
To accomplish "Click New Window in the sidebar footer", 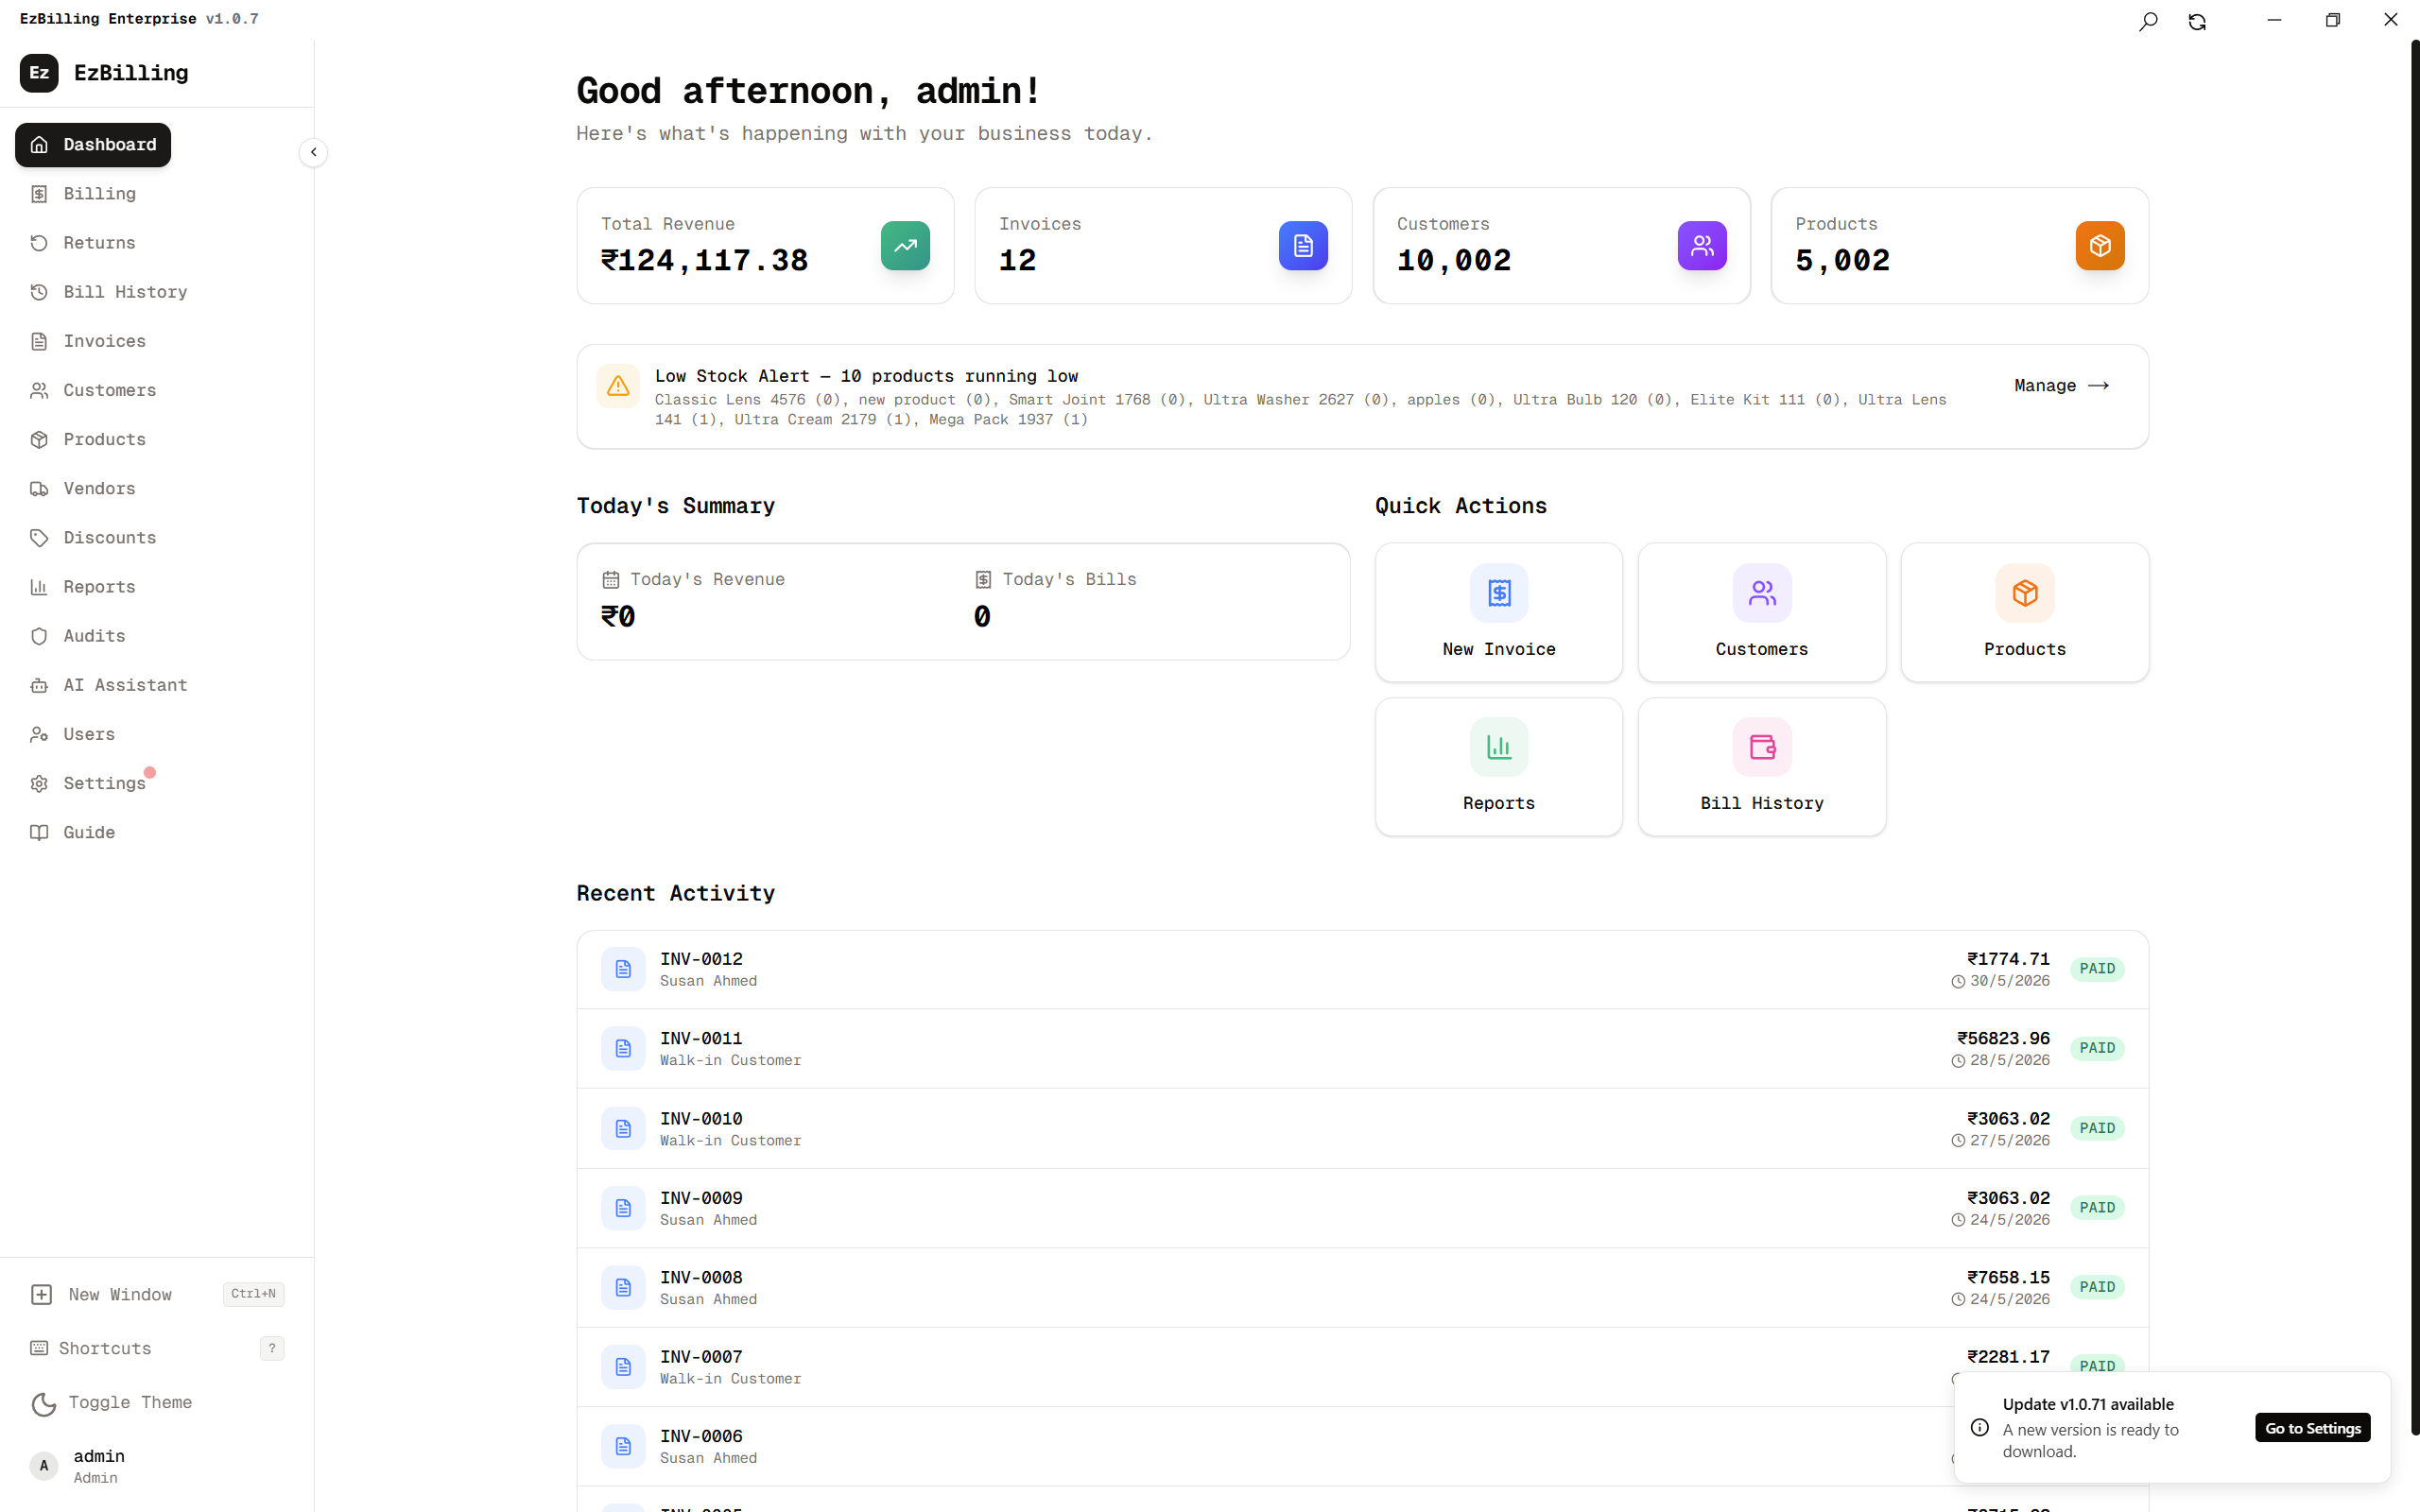I will [x=157, y=1294].
